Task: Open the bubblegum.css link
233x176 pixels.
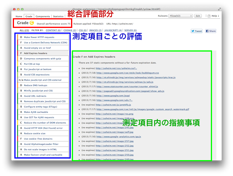Action: (128, 73)
